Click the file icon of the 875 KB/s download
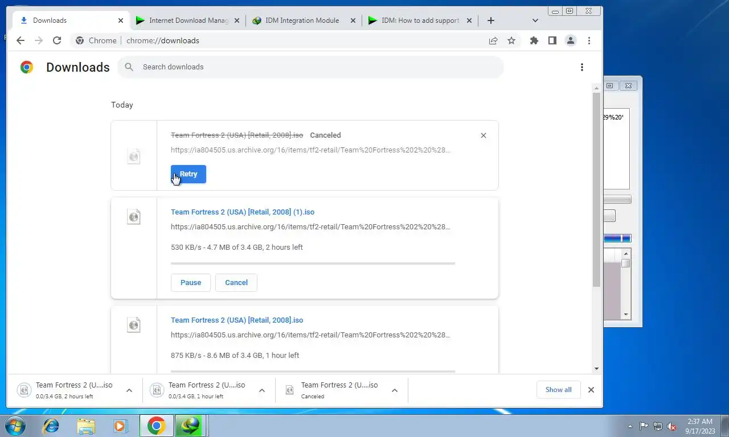The width and height of the screenshot is (729, 437). [134, 325]
